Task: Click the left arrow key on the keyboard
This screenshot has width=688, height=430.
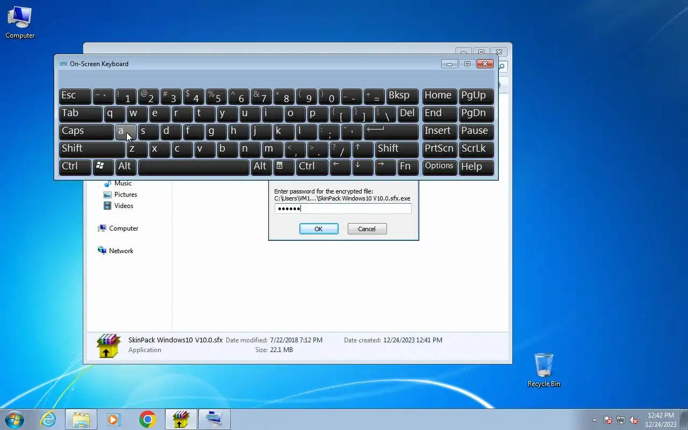Action: click(340, 167)
